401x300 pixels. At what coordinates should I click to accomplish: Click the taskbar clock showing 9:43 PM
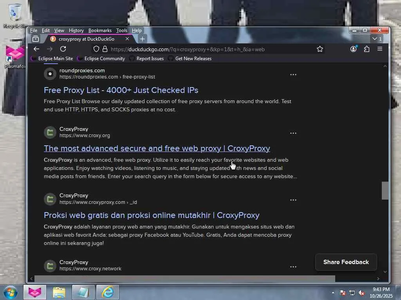pyautogui.click(x=381, y=293)
